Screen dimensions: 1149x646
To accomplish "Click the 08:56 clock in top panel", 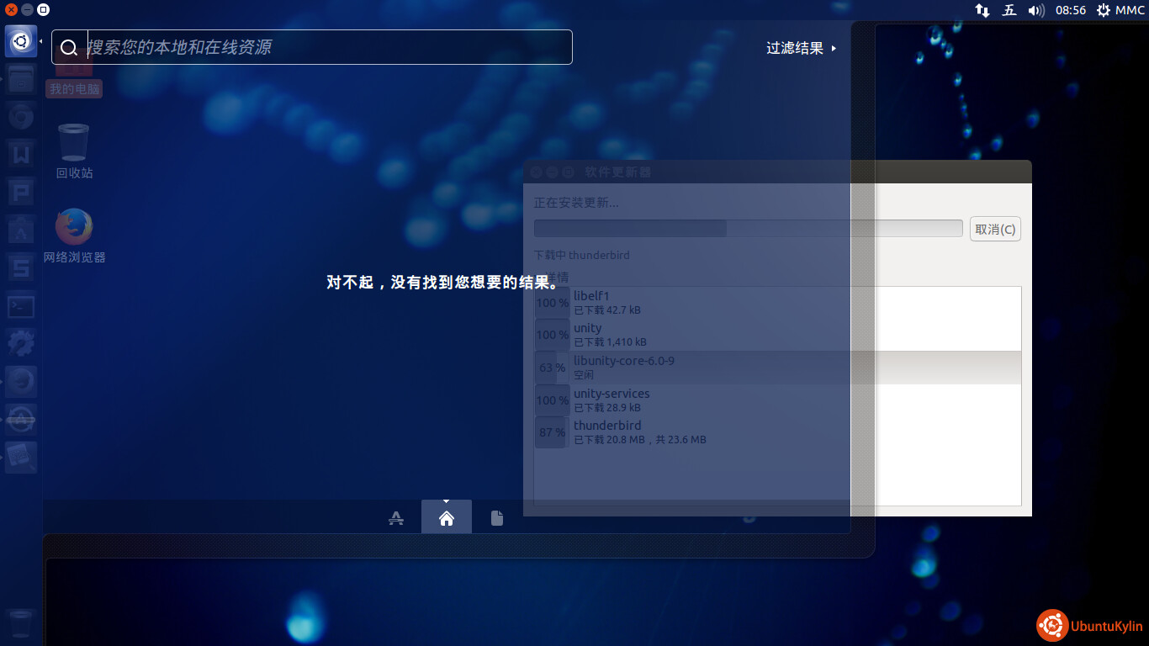I will [x=1071, y=10].
